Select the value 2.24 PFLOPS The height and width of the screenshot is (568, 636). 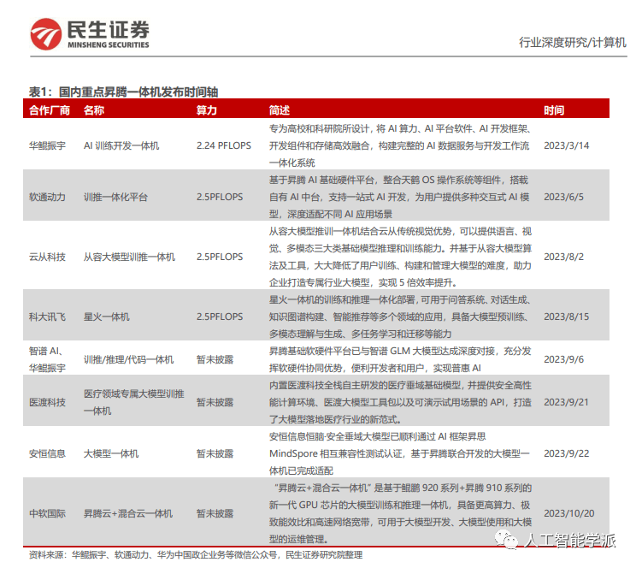(224, 145)
